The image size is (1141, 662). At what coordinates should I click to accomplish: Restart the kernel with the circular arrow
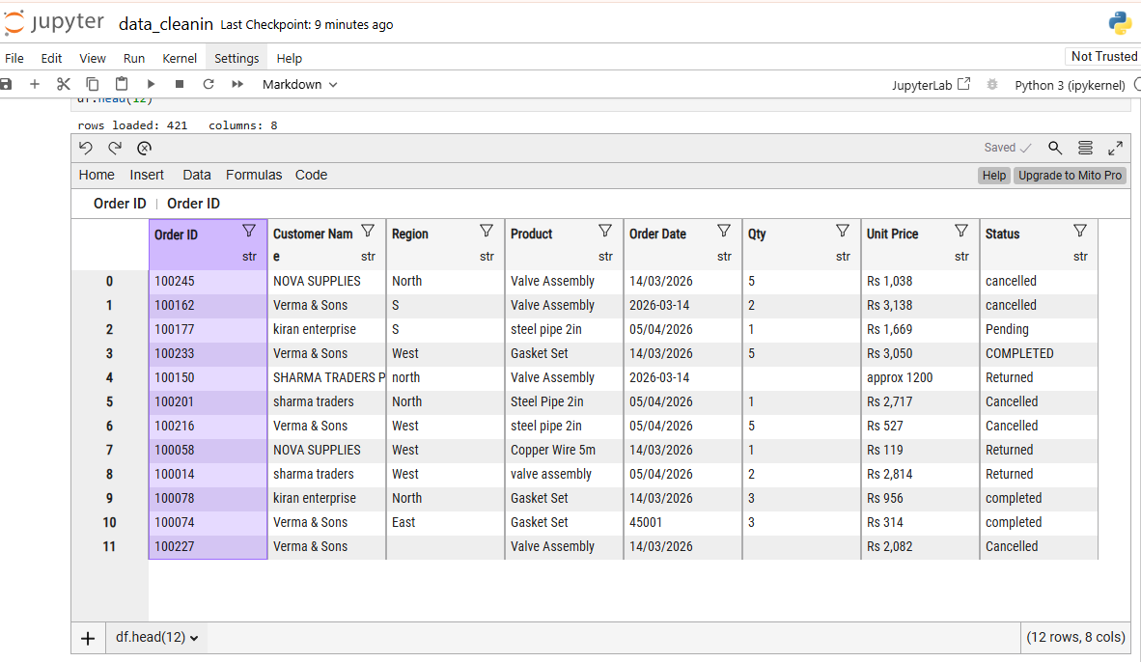[x=209, y=84]
